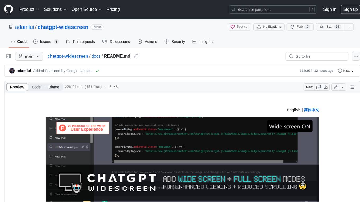This screenshot has width=360, height=202.
Task: Switch to the Code tab
Action: (x=19, y=42)
